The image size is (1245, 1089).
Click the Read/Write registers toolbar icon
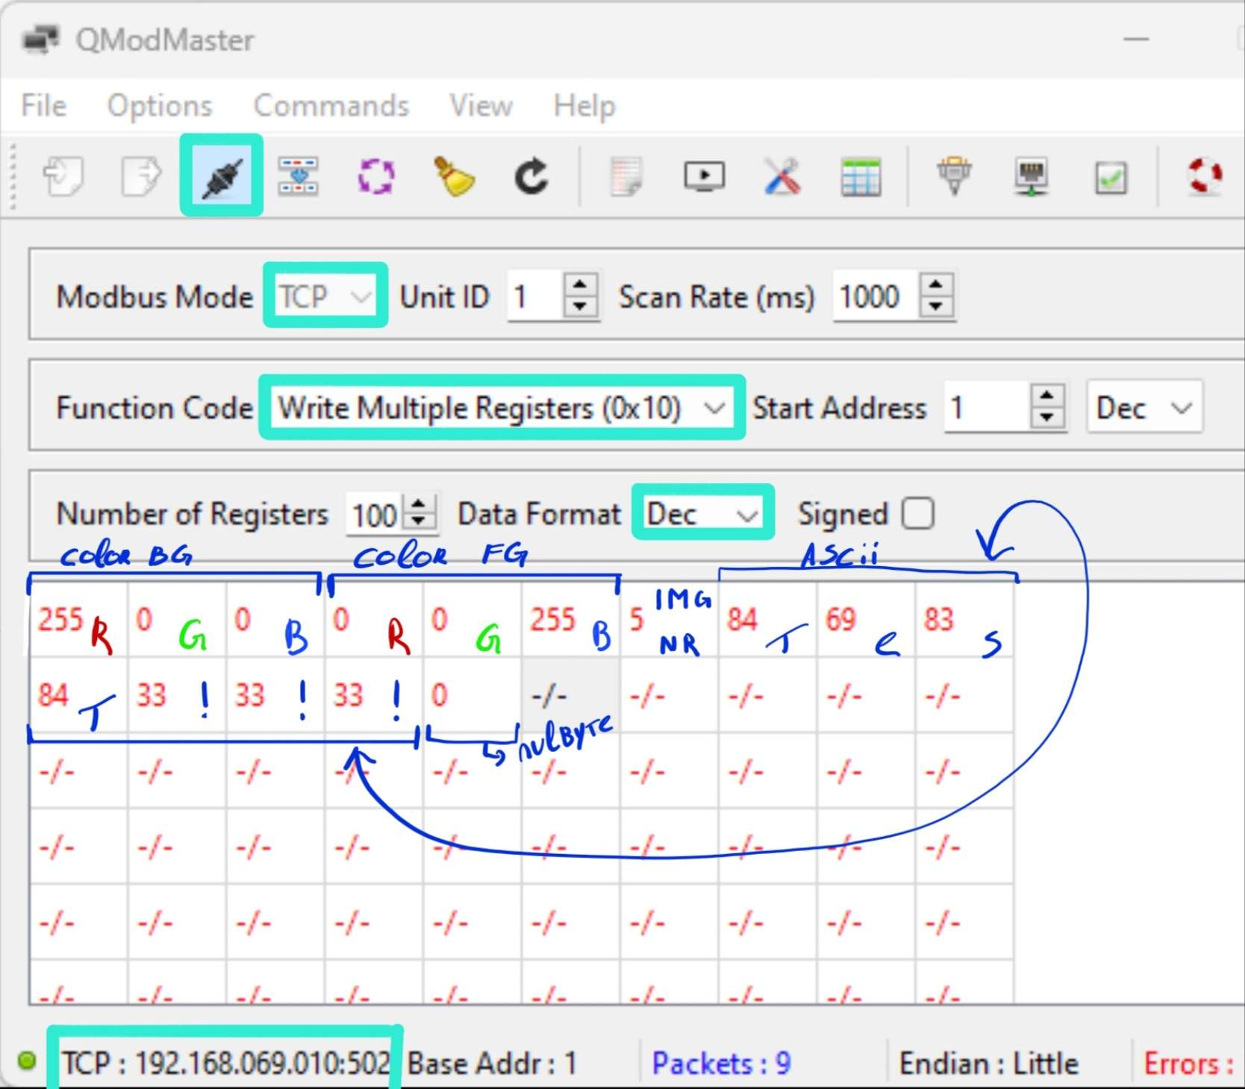coord(298,176)
